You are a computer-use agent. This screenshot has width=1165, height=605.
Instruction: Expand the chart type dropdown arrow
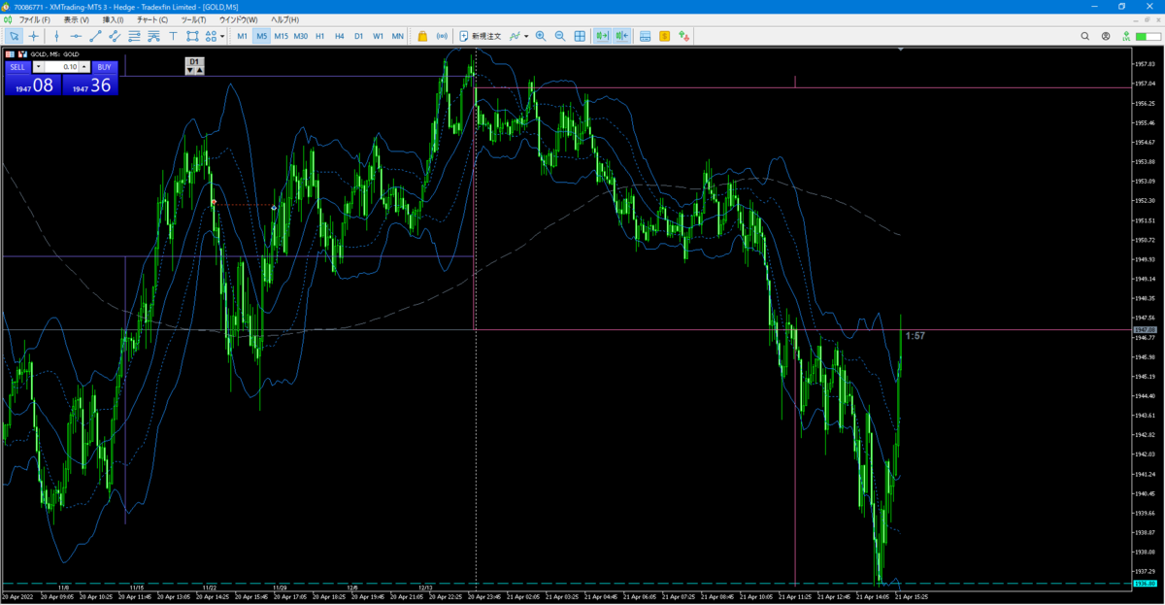527,36
